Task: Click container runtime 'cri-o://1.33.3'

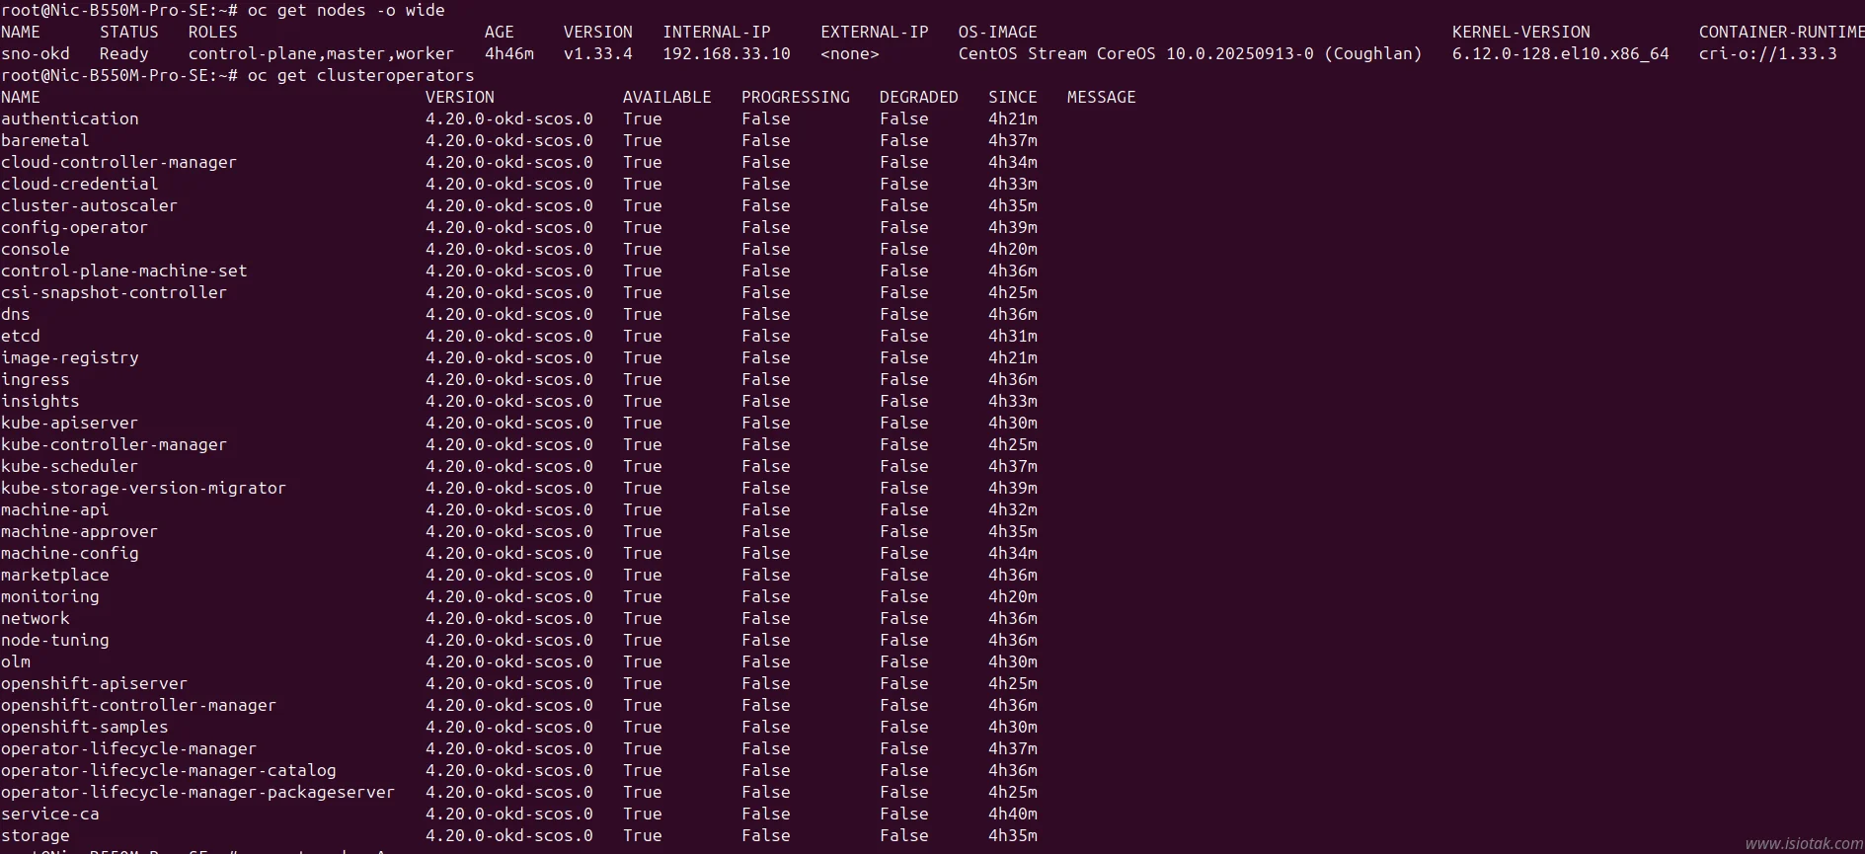Action: [1768, 54]
